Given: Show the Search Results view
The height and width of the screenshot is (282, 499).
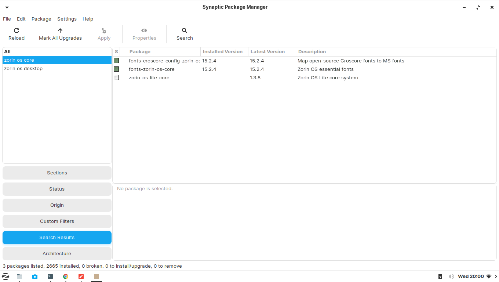Looking at the screenshot, I should [57, 238].
